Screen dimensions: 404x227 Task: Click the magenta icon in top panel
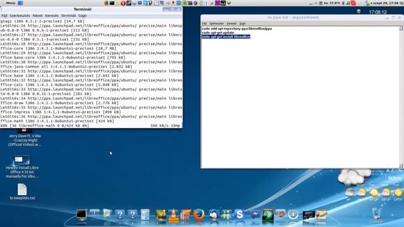pyautogui.click(x=218, y=3)
